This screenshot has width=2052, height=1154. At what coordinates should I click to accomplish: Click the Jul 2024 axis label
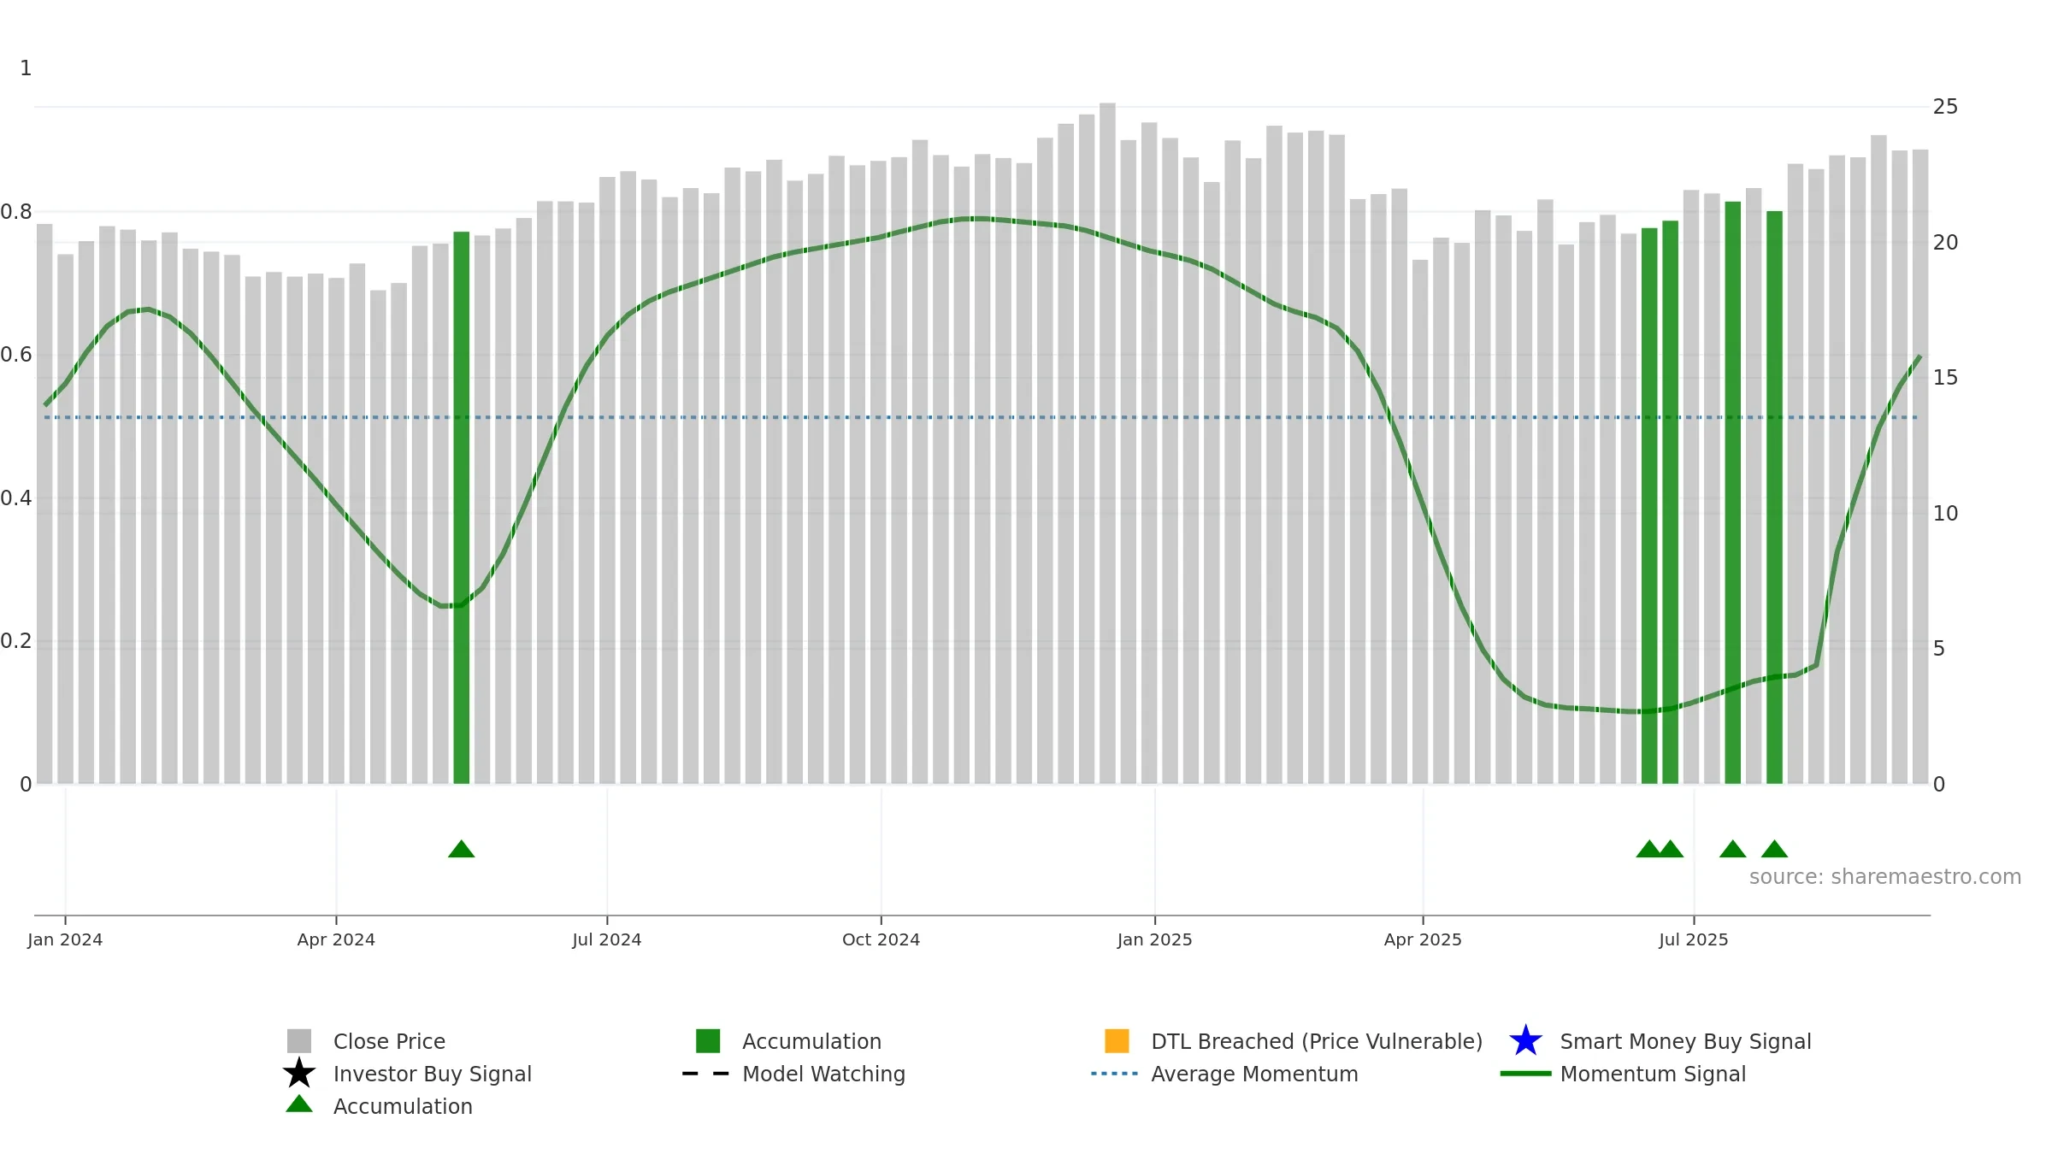point(607,939)
